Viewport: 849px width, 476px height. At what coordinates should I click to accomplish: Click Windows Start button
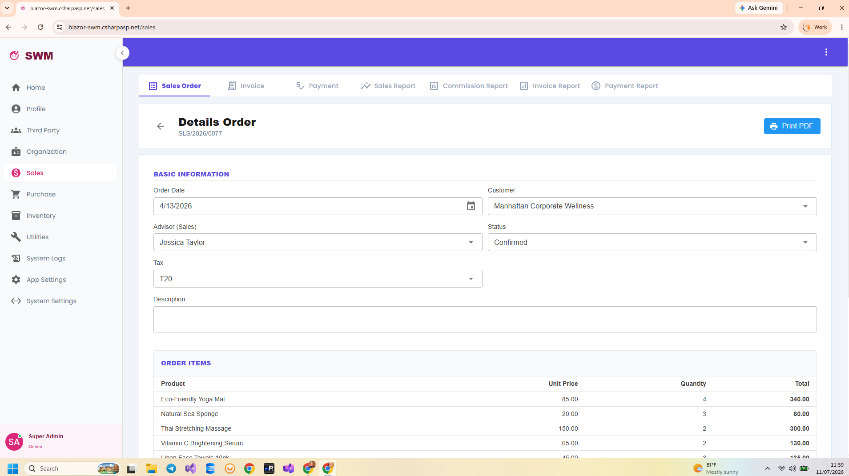pyautogui.click(x=12, y=468)
